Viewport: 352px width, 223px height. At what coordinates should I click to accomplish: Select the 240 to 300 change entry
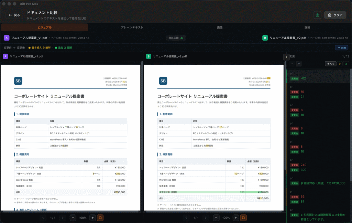pos(318,165)
